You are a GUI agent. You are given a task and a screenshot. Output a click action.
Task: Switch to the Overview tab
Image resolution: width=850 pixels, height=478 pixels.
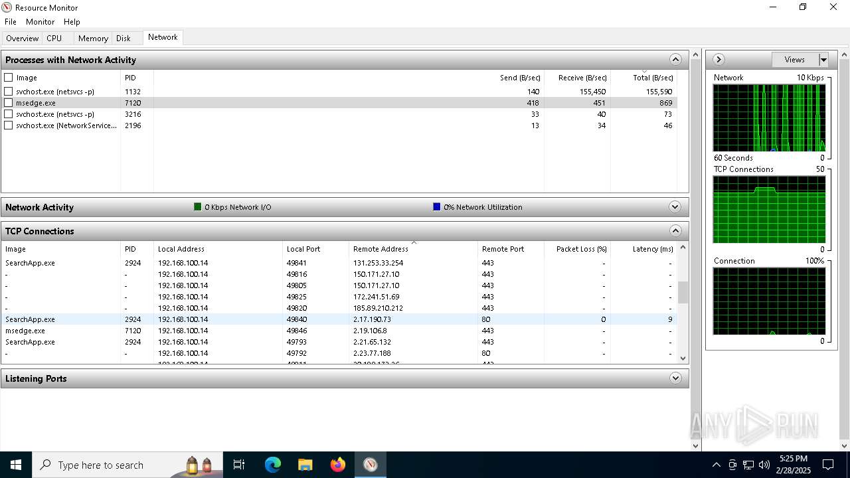pyautogui.click(x=23, y=39)
